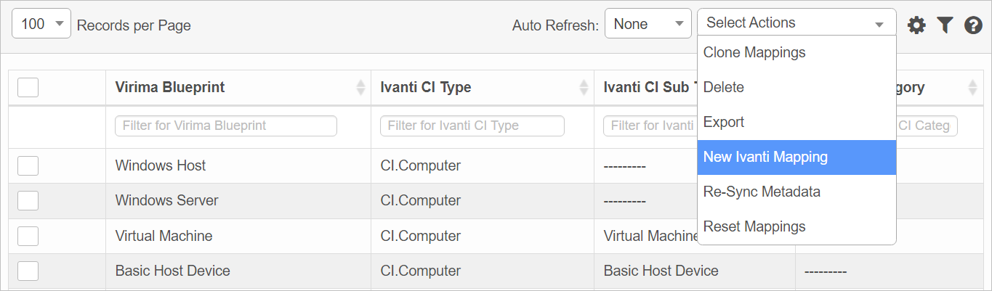This screenshot has height=291, width=992.
Task: Tick the Virtual Machine row checkbox
Action: coord(28,237)
